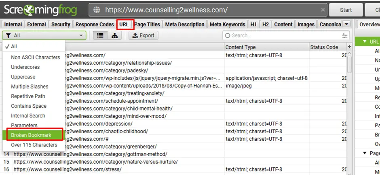Select the URL tab
Image resolution: width=380 pixels, height=175 pixels.
[124, 25]
